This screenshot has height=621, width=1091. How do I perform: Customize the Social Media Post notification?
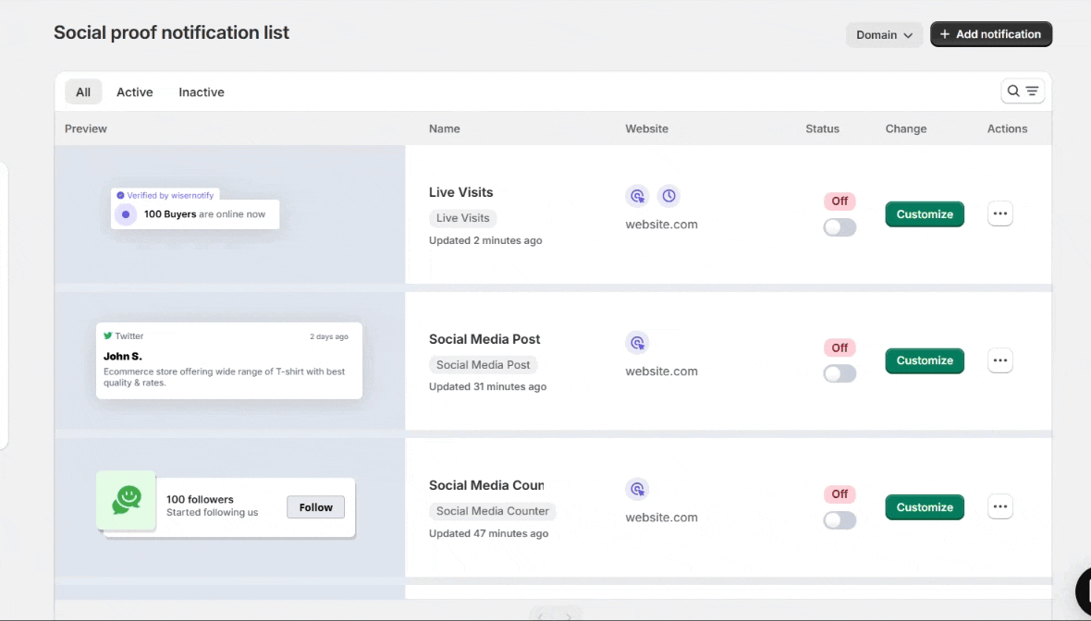pyautogui.click(x=925, y=360)
